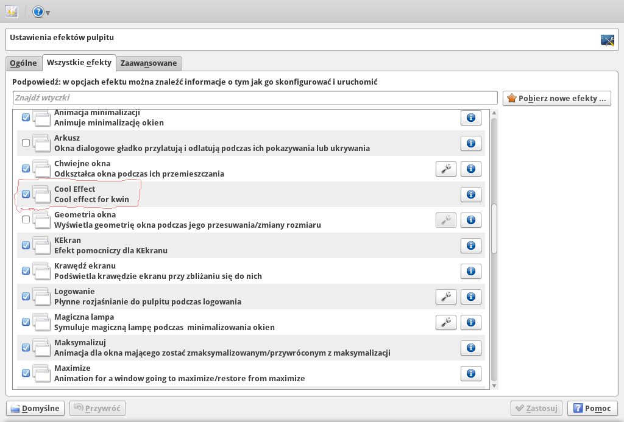Show info for the KEkran effect

[471, 245]
